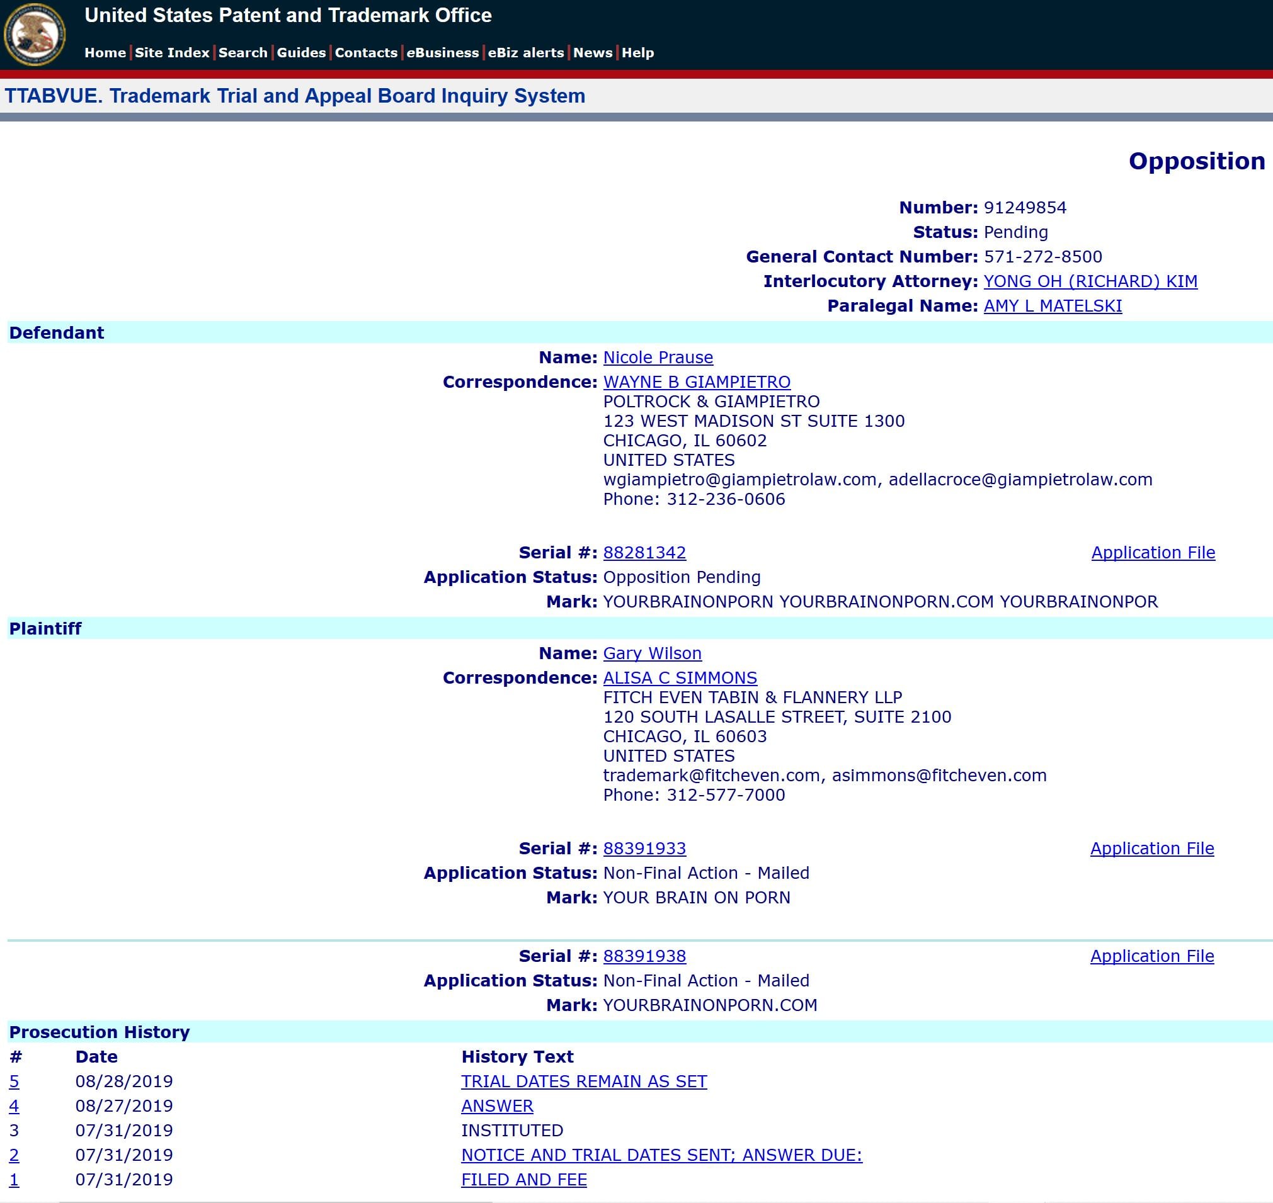Open Application File for serial 88281342
The image size is (1273, 1203).
tap(1153, 552)
